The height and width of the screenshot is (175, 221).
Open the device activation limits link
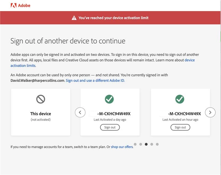click(x=190, y=60)
